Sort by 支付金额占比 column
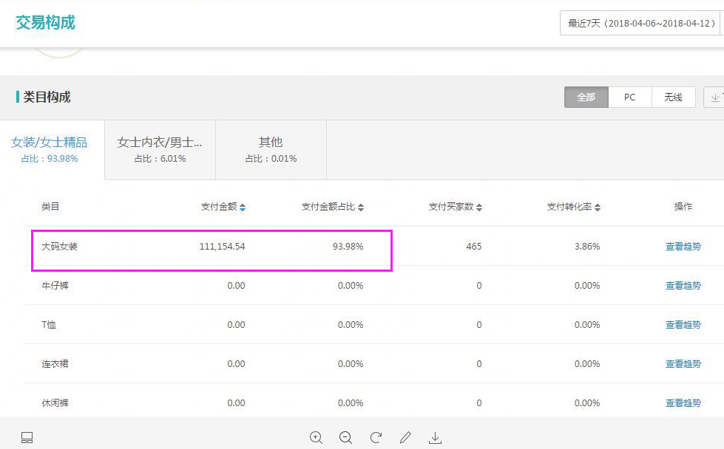724x449 pixels. pyautogui.click(x=361, y=208)
